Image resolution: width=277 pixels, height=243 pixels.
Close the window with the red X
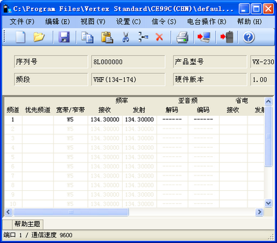[x=268, y=9]
